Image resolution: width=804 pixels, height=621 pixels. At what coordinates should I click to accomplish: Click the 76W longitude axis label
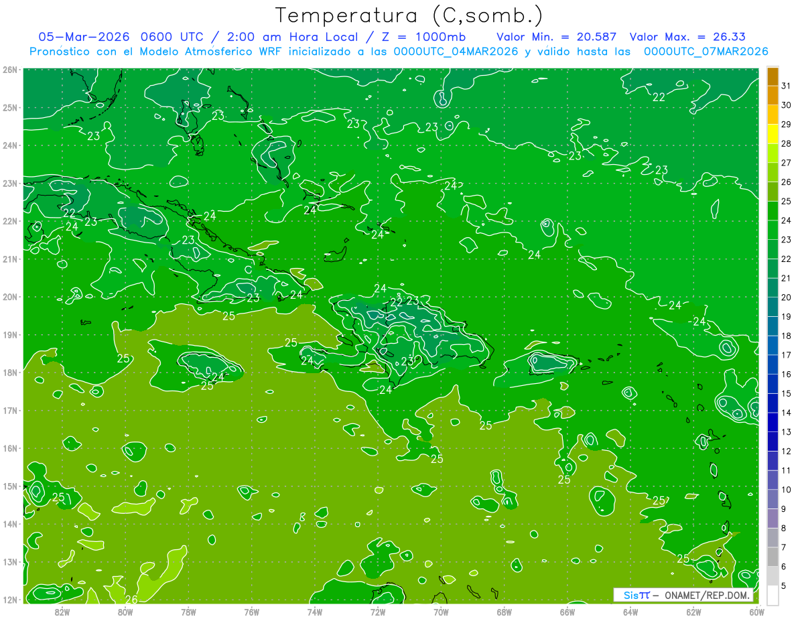[252, 612]
